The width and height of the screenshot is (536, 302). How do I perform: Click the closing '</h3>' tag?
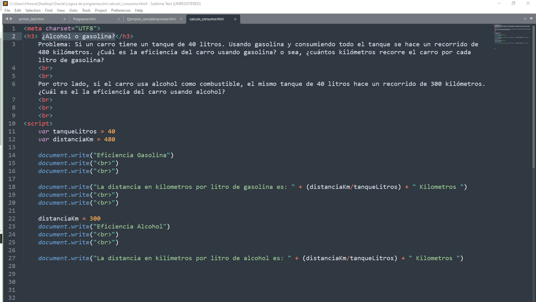(x=124, y=36)
